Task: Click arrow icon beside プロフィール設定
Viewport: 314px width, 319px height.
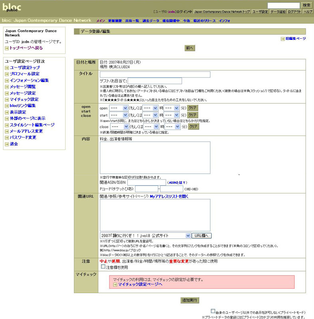Action: pyautogui.click(x=7, y=74)
